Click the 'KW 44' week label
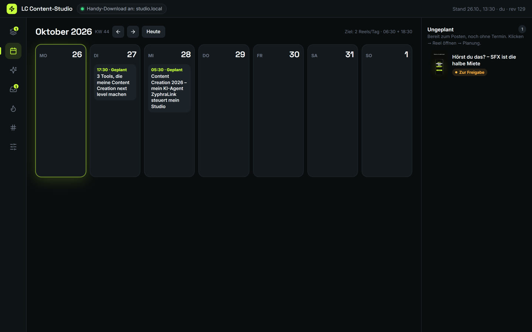The image size is (532, 332). tap(102, 32)
